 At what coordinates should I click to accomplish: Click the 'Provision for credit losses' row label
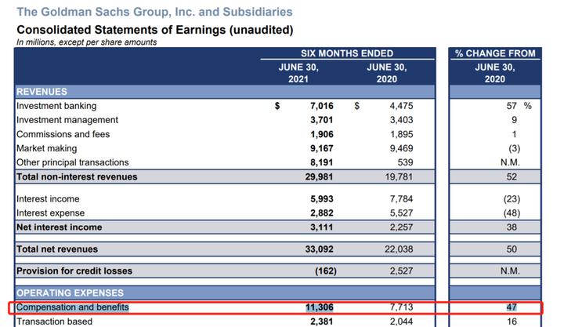(x=74, y=271)
